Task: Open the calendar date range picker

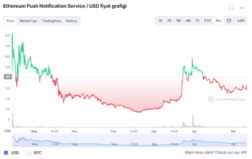Action: pos(229,21)
